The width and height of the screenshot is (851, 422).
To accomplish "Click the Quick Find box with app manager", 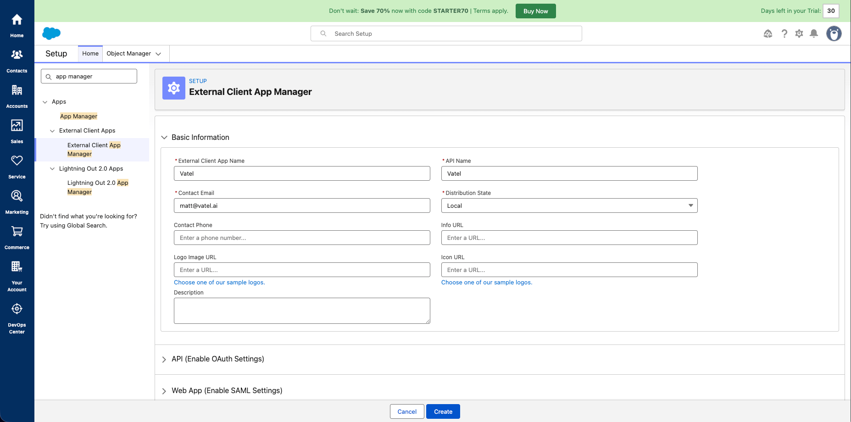I will 89,76.
